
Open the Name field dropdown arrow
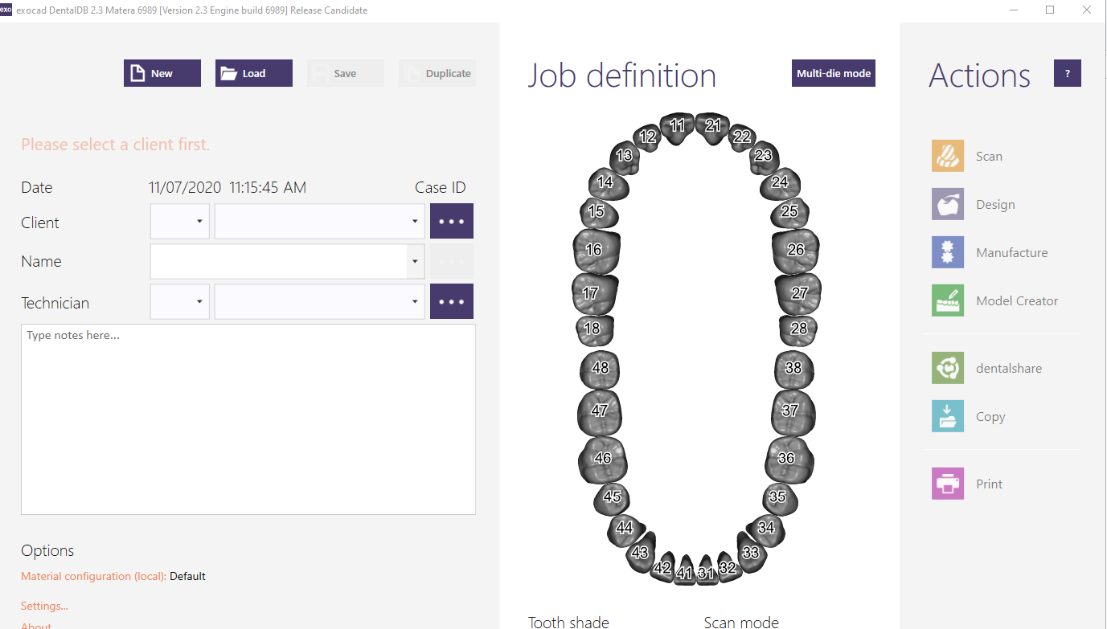coord(416,261)
